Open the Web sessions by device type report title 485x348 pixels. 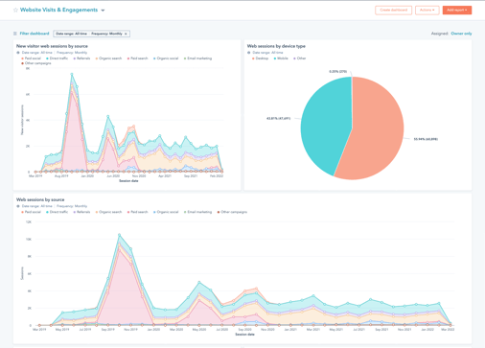point(276,46)
